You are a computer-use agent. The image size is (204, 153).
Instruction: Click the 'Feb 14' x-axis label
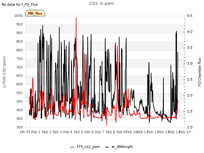(x=174, y=132)
